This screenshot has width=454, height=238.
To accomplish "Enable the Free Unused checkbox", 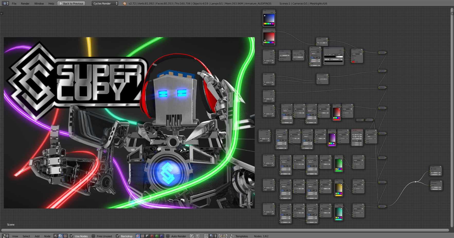I will 94,236.
